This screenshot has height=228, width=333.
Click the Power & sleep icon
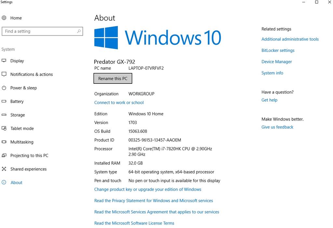4,88
